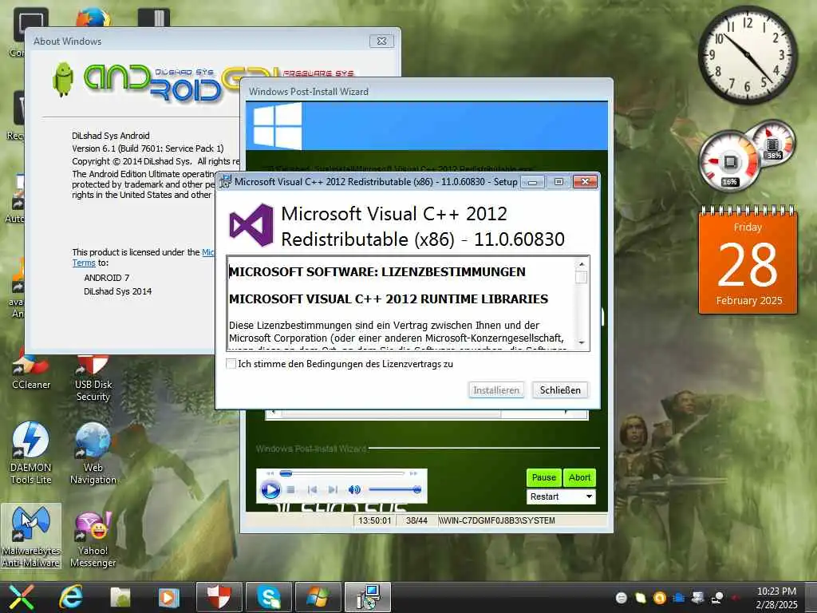
Task: Switch to the setup installer taskbar item
Action: click(368, 597)
